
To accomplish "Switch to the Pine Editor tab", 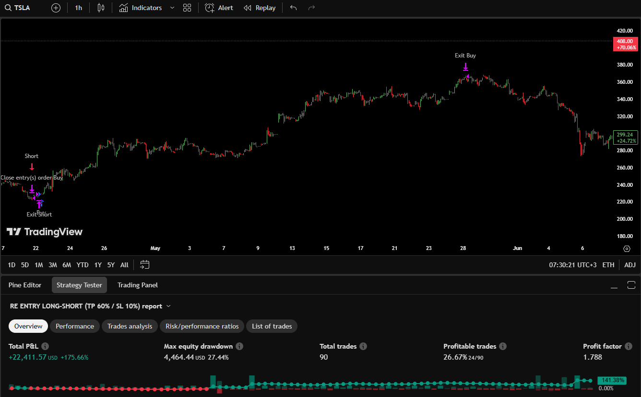I will pyautogui.click(x=25, y=285).
